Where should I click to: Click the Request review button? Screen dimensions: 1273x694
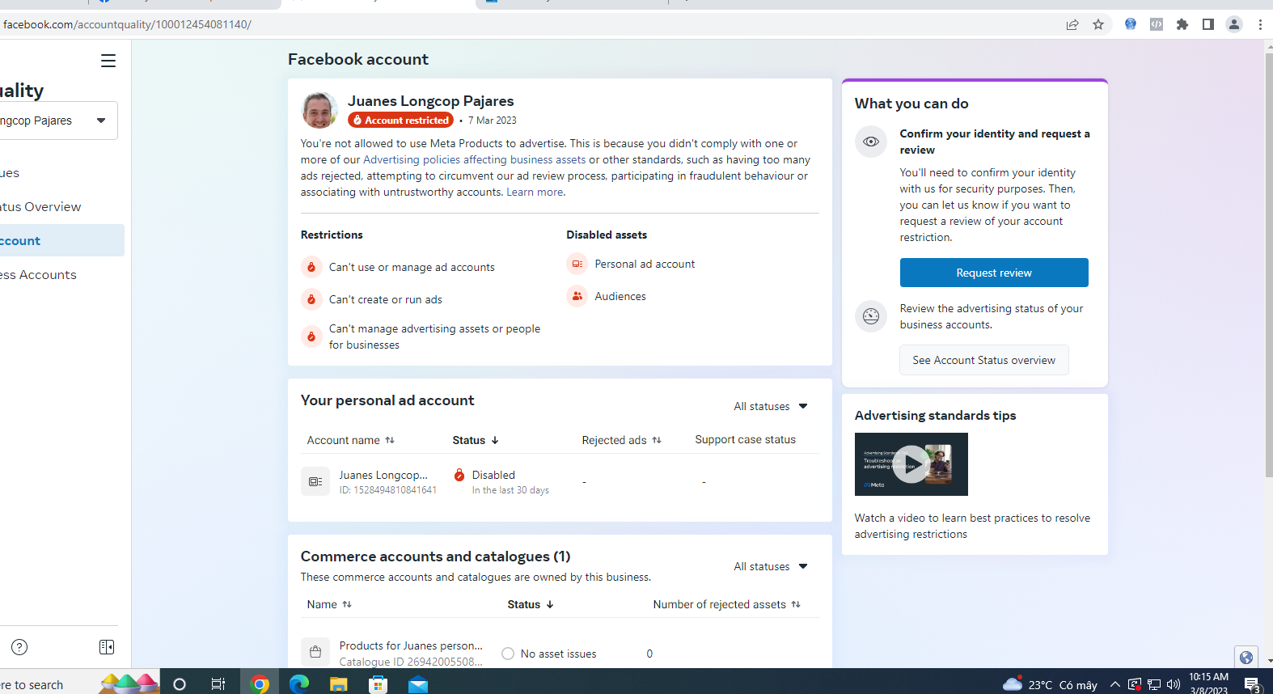coord(994,273)
